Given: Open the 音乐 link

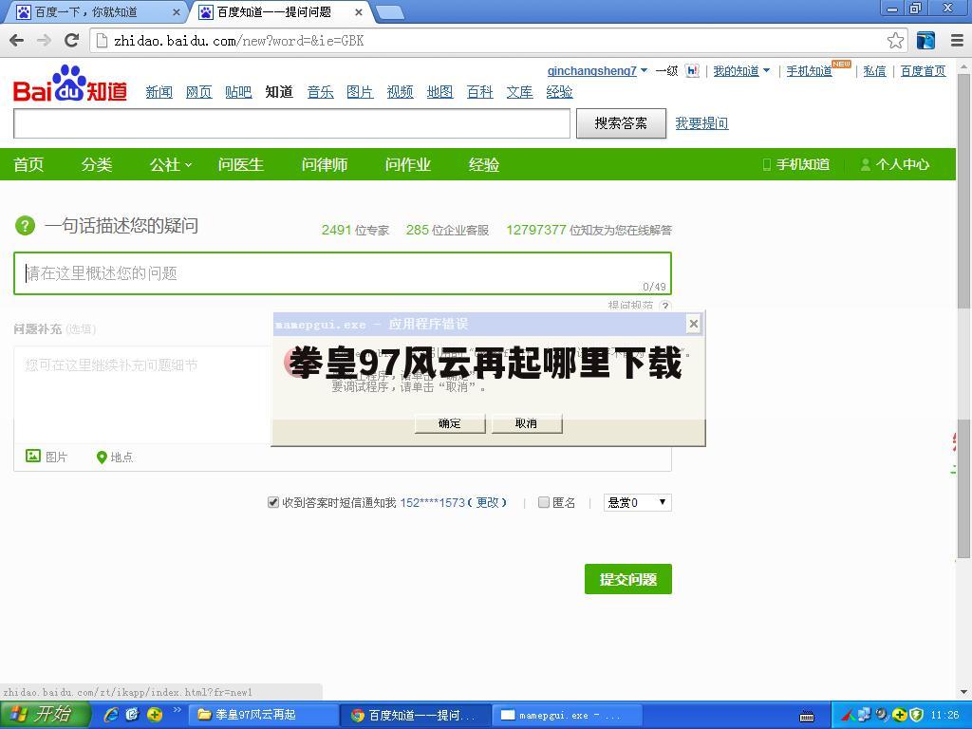Looking at the screenshot, I should [321, 92].
